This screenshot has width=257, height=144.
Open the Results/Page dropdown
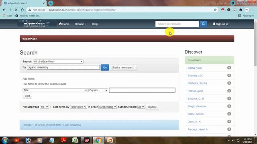(x=44, y=107)
